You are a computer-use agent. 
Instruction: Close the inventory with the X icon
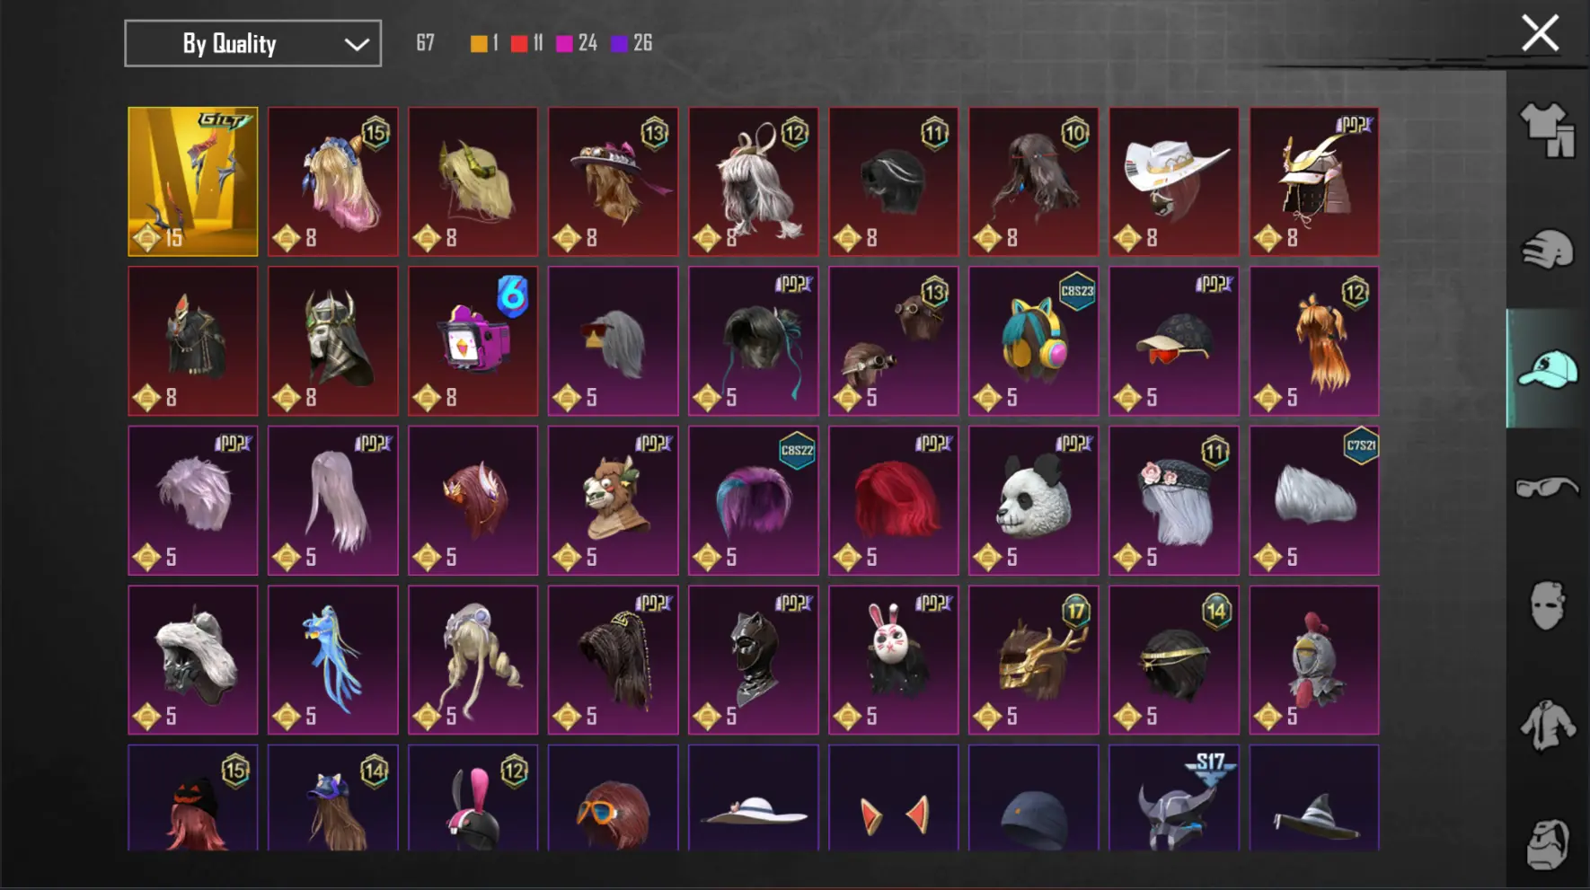point(1540,33)
